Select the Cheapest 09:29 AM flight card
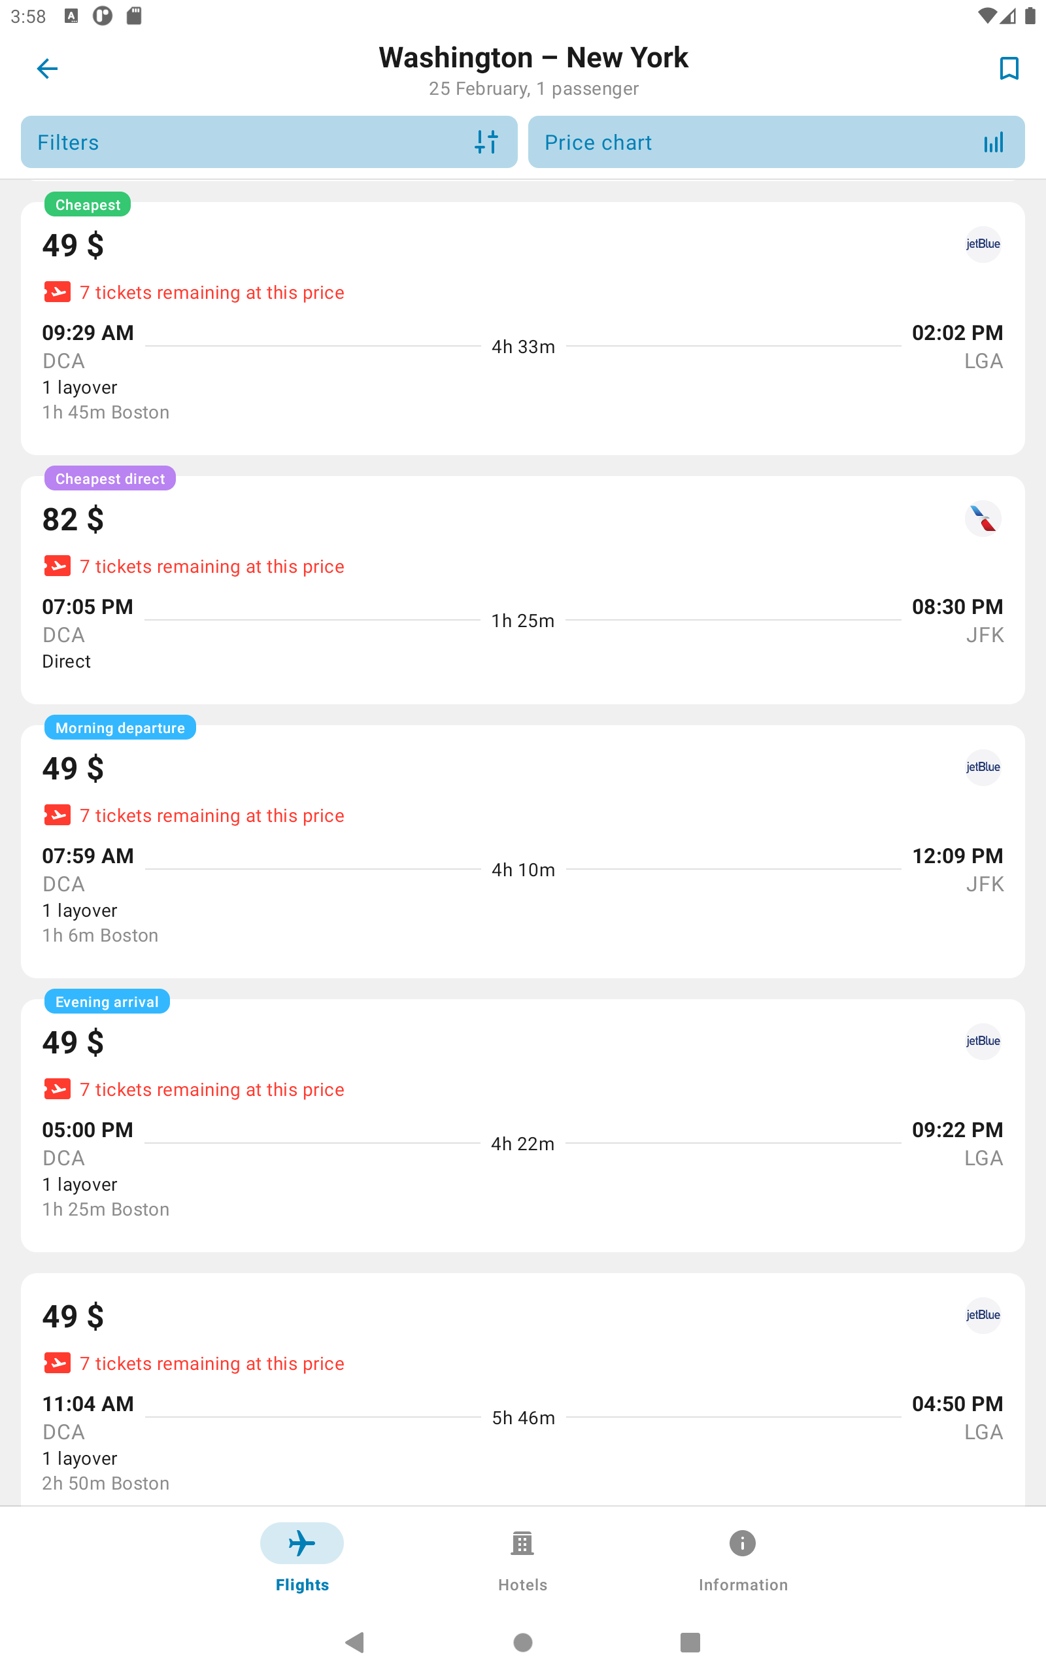This screenshot has height=1674, width=1046. pyautogui.click(x=522, y=328)
